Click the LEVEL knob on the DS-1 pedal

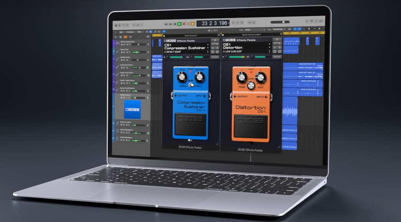[251, 85]
